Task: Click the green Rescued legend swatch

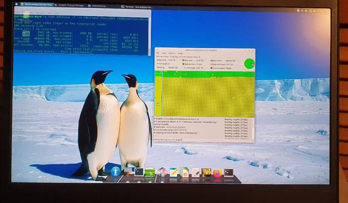Action: 183,60
